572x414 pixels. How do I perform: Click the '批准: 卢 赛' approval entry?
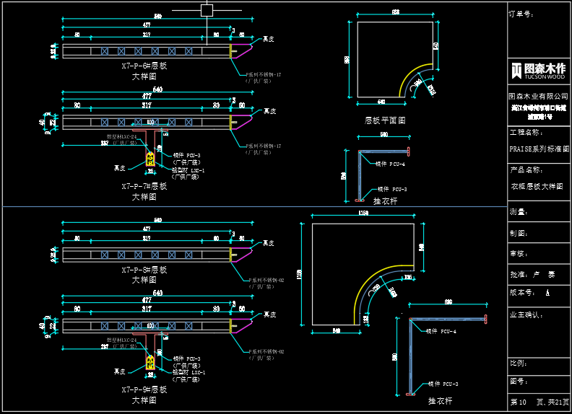[532, 274]
